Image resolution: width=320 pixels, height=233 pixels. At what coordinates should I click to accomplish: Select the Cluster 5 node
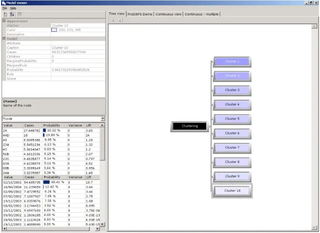(232, 119)
